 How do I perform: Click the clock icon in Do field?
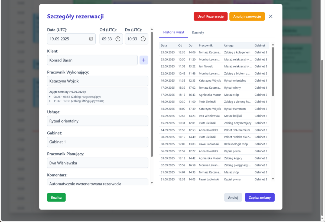[143, 39]
